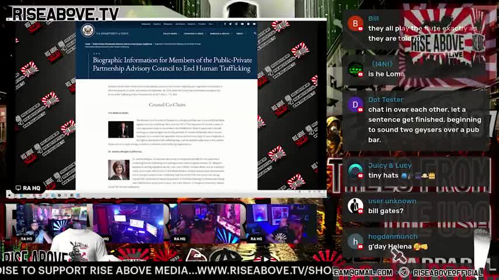Click the webcam feed showing blue-lit monitors

tap(128, 223)
